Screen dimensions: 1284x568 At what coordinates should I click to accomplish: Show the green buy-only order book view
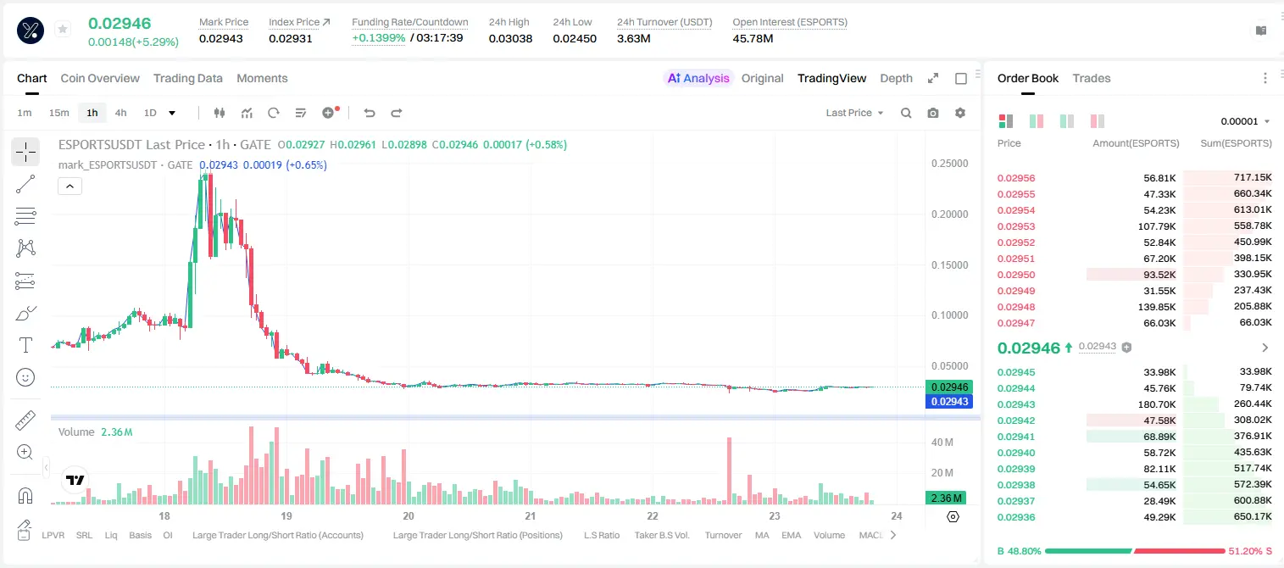(x=1067, y=121)
